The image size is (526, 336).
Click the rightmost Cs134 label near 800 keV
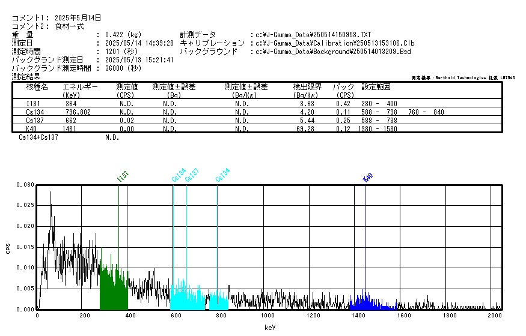coord(222,175)
